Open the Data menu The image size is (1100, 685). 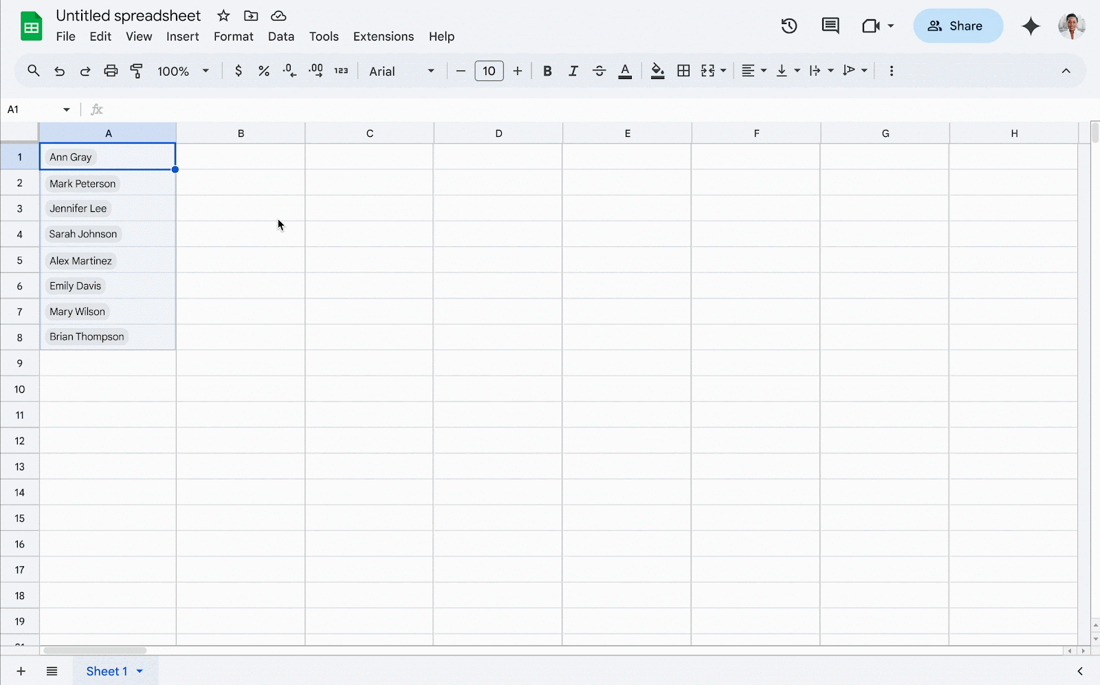(281, 36)
